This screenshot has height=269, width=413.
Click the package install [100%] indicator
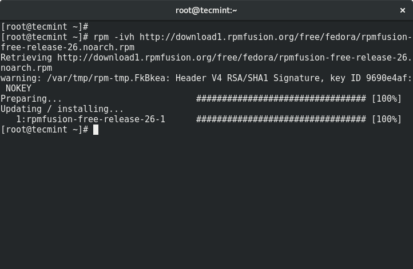click(386, 119)
